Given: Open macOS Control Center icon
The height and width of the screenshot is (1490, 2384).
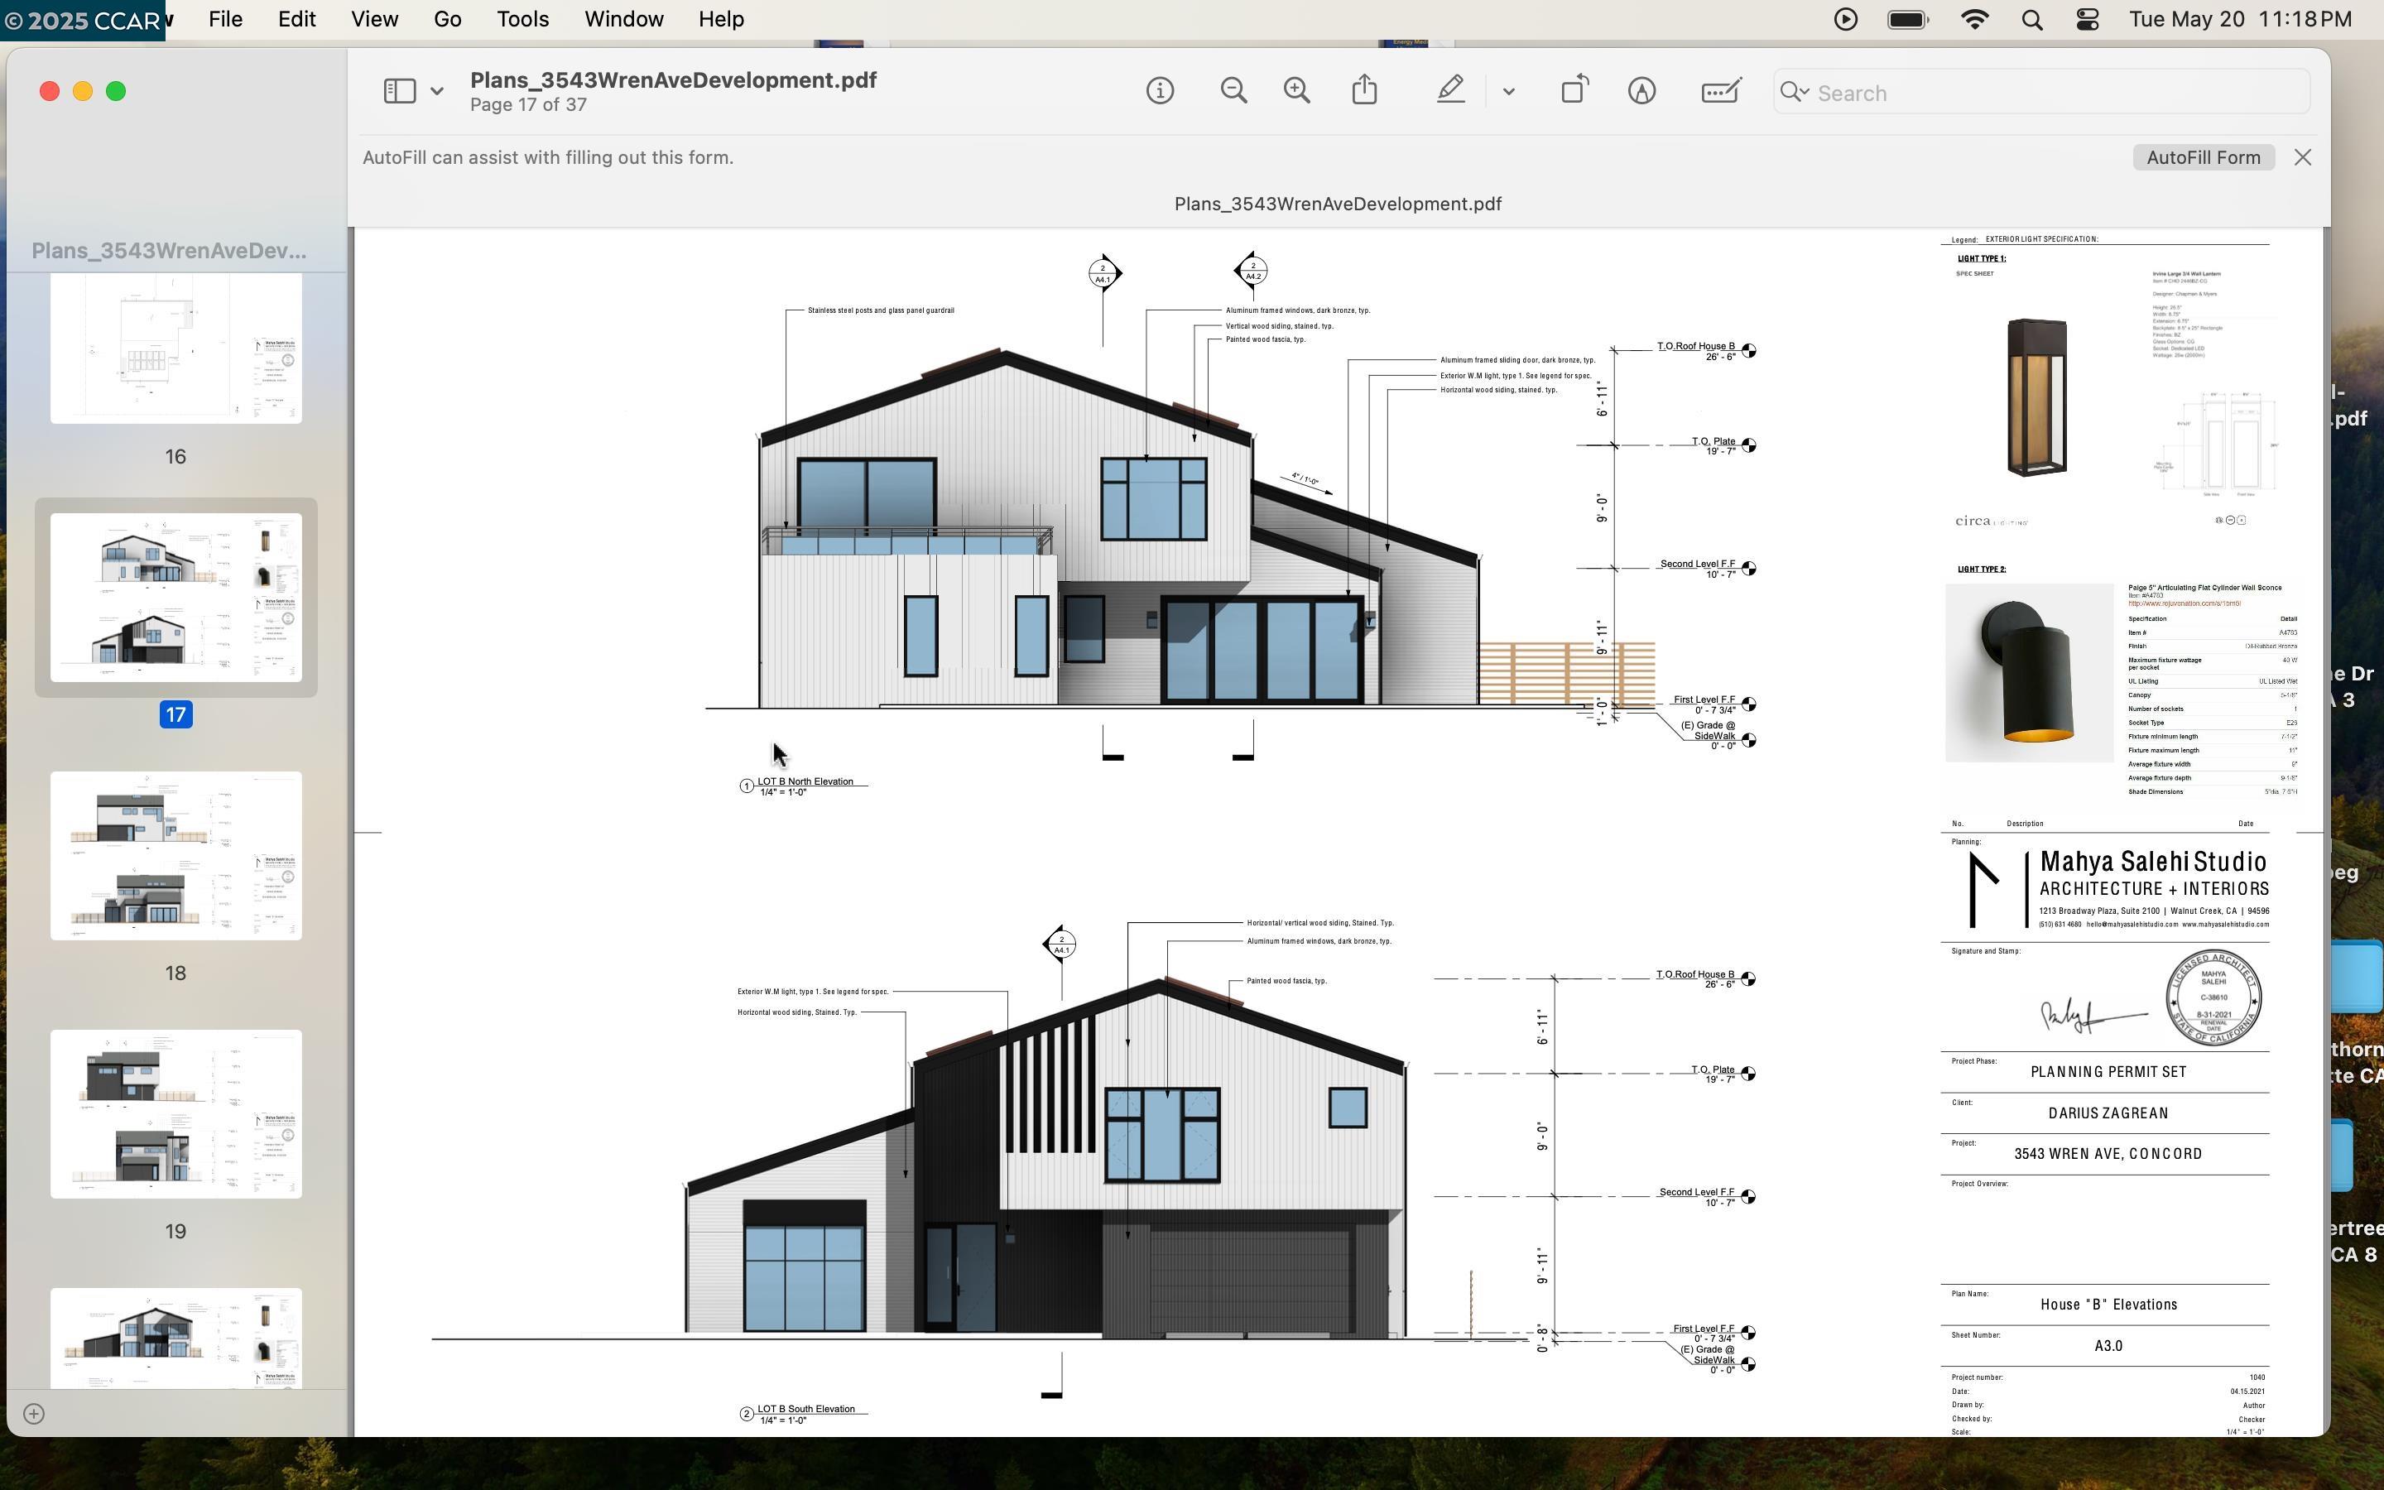Looking at the screenshot, I should [2088, 20].
